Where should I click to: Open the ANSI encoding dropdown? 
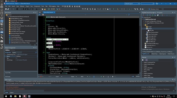click(87, 77)
